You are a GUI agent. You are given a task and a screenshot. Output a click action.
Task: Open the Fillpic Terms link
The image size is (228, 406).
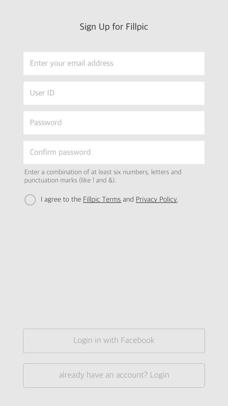coord(102,199)
